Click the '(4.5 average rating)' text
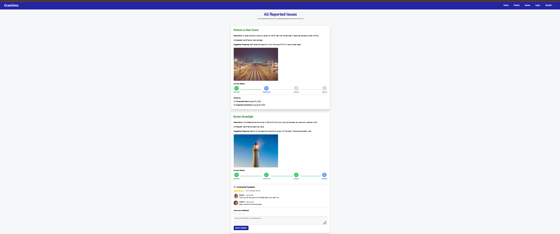Screen dimensions: 560x234 (x=253, y=191)
